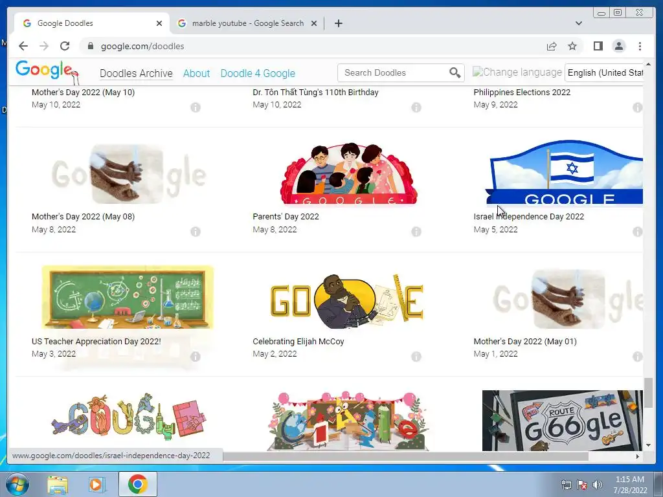Open Windows Explorer from taskbar
This screenshot has height=497, width=663.
coord(58,484)
